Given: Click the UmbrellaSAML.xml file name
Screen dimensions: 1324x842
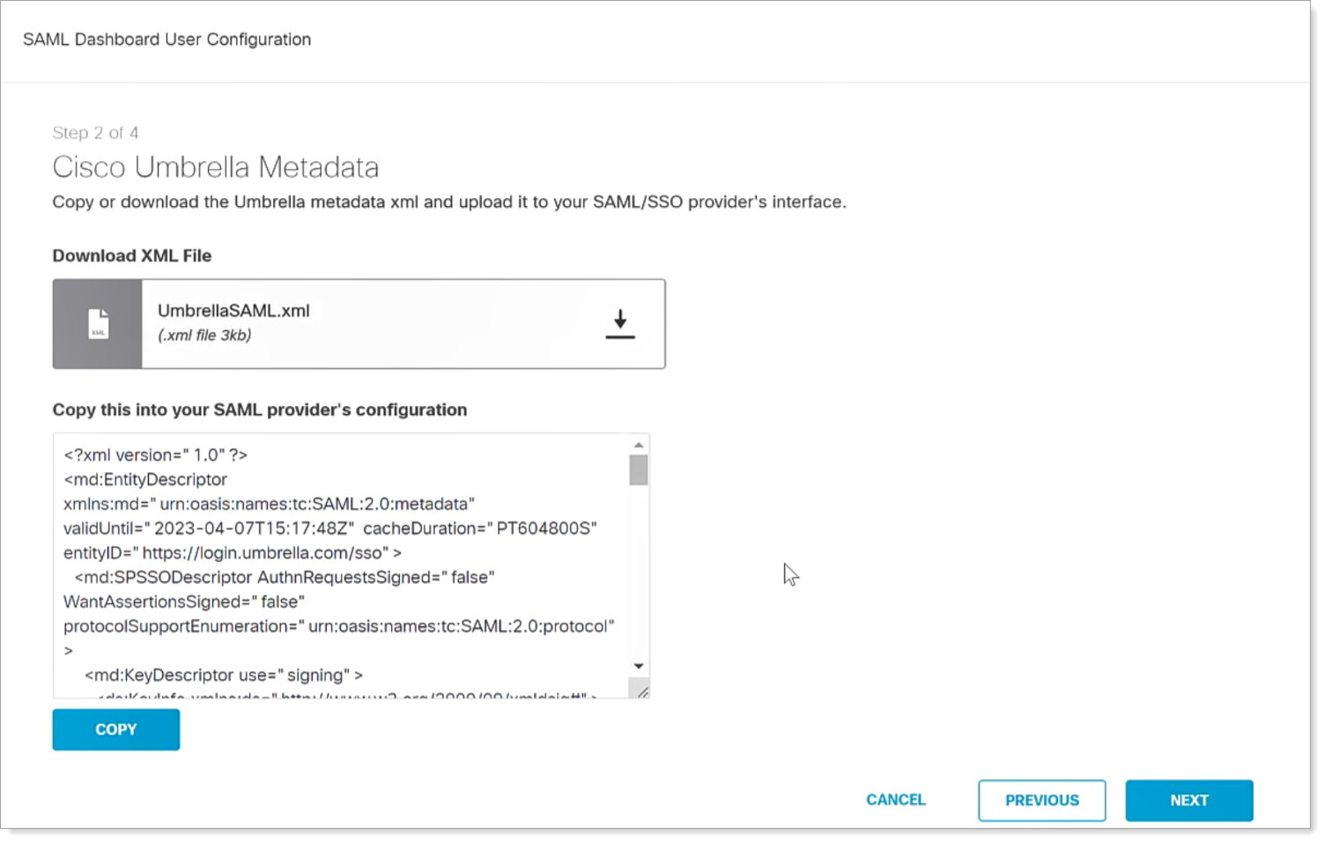Looking at the screenshot, I should 233,310.
